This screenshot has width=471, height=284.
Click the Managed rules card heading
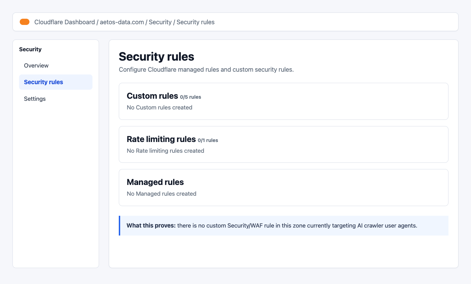click(155, 182)
